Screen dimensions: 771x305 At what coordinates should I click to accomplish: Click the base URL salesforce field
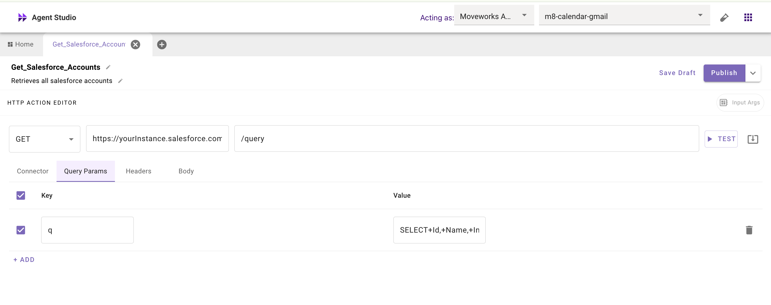point(157,138)
